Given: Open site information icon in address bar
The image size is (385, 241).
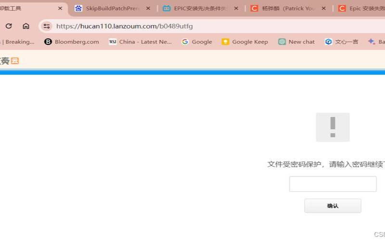Looking at the screenshot, I should [46, 26].
